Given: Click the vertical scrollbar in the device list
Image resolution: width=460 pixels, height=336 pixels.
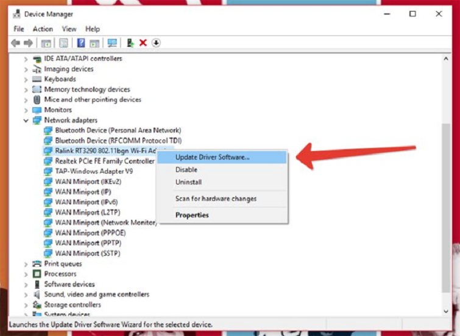Looking at the screenshot, I should click(x=447, y=183).
